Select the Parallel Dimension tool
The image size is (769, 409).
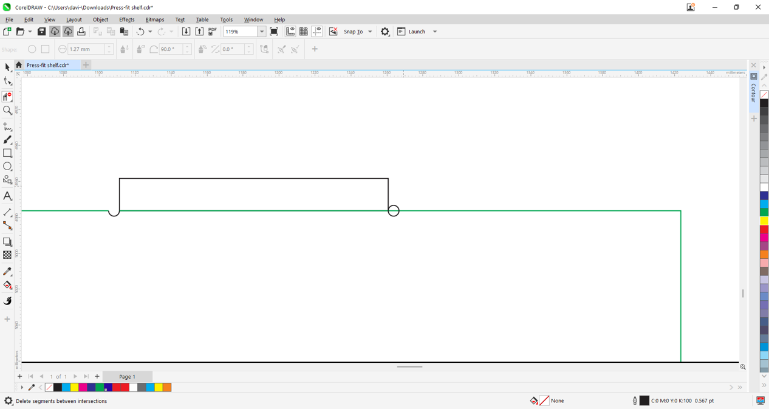pyautogui.click(x=7, y=212)
